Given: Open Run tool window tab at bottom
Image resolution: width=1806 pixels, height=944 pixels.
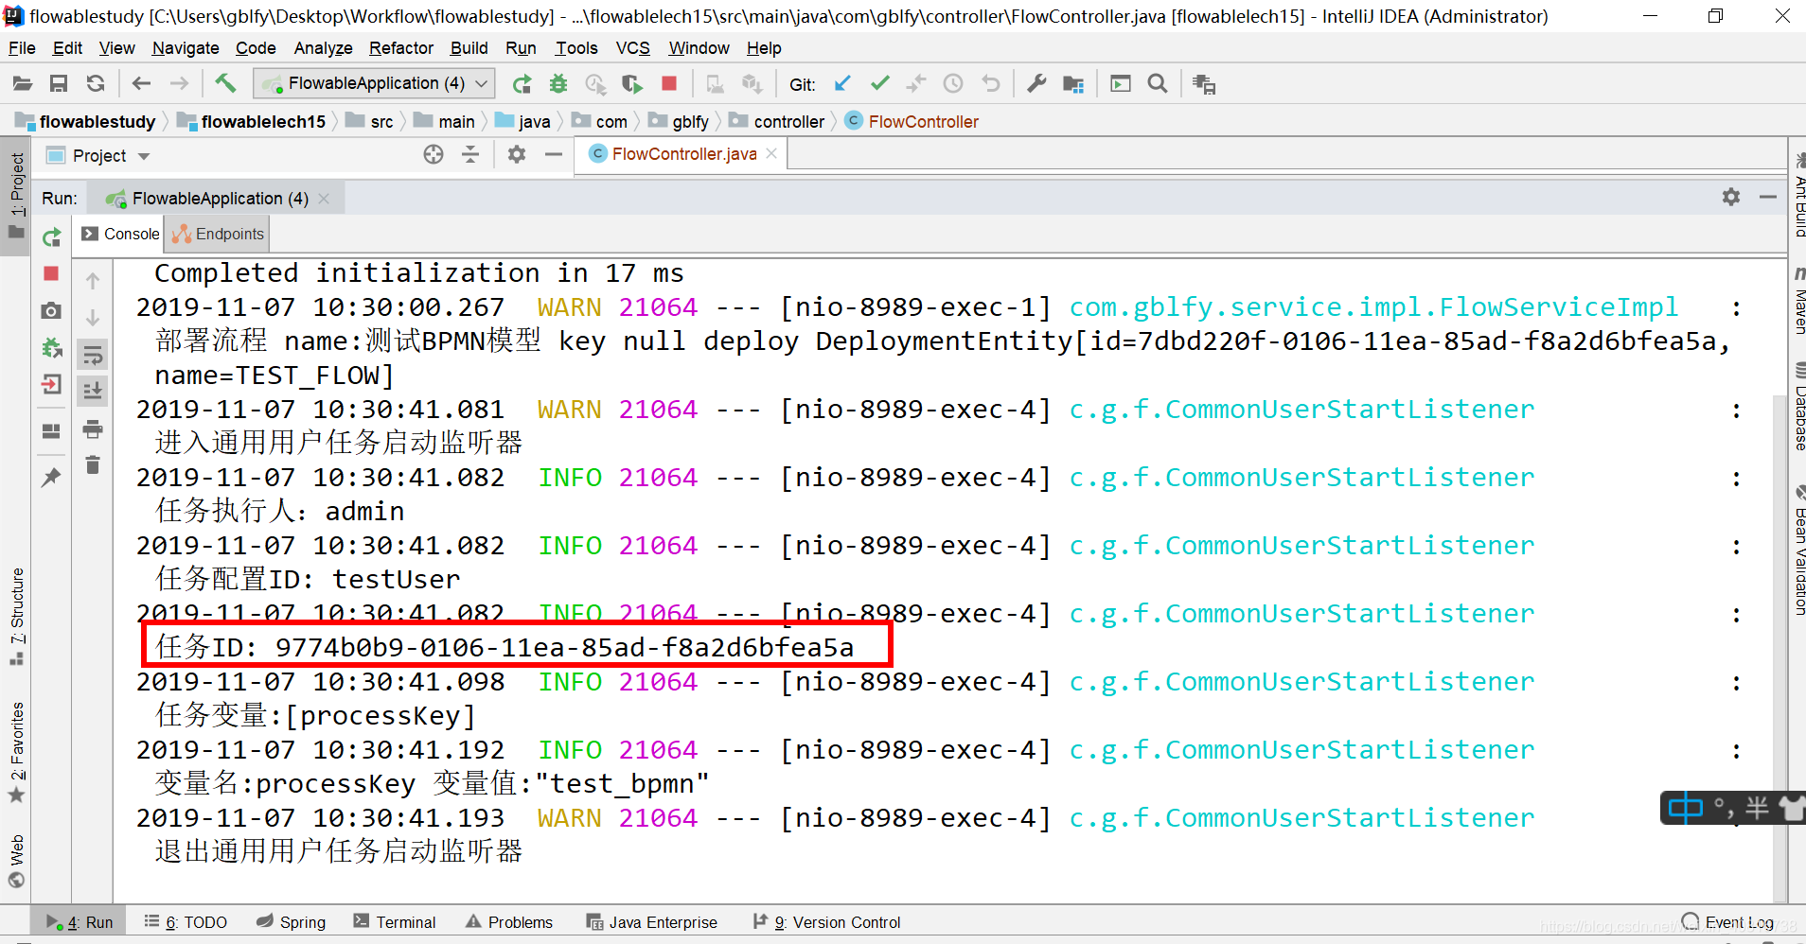Looking at the screenshot, I should [80, 922].
